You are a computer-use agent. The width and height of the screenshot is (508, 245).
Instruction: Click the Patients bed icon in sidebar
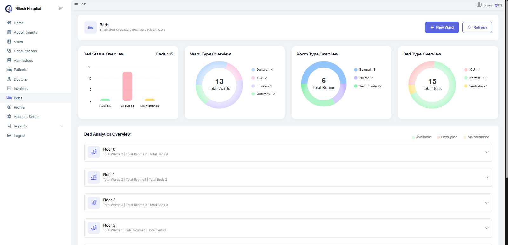[x=9, y=70]
